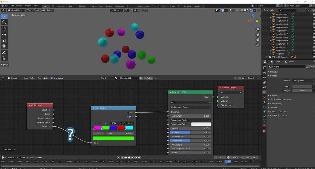The height and width of the screenshot is (169, 315).
Task: Toggle Light Camera collection checkbox
Action: coord(270,57)
